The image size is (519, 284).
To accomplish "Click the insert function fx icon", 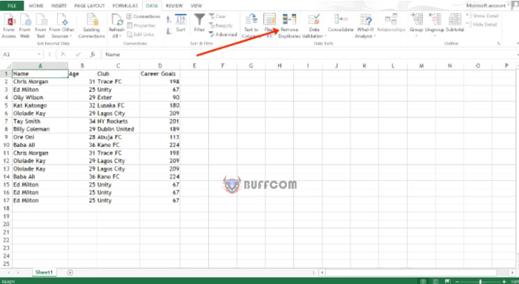I will tap(93, 54).
